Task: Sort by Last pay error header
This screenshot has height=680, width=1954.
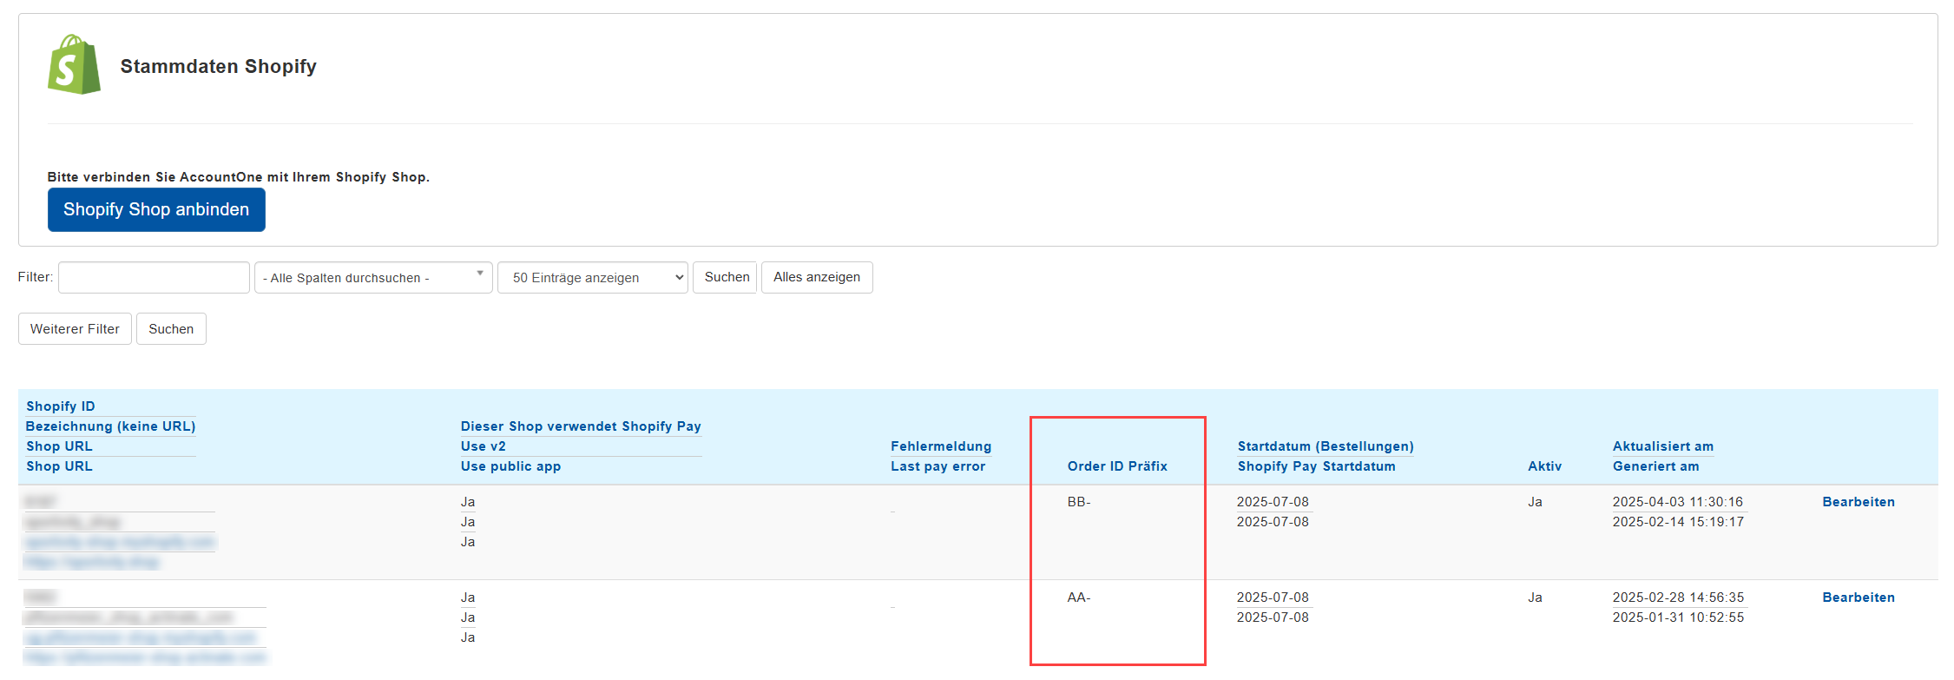Action: pos(938,466)
